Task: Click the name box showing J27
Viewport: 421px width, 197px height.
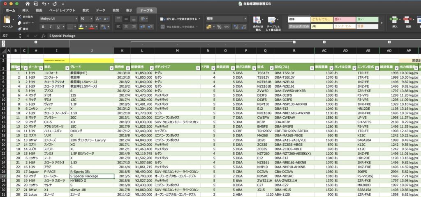Action: point(9,36)
